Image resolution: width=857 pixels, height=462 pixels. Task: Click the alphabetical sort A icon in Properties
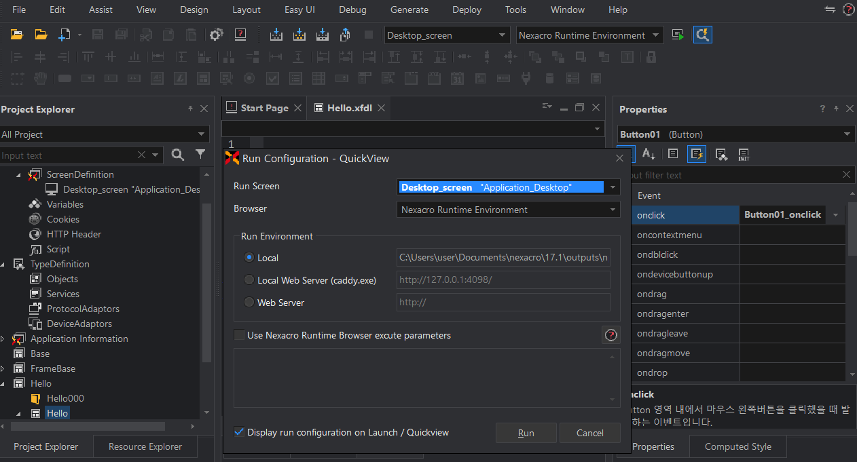click(649, 154)
